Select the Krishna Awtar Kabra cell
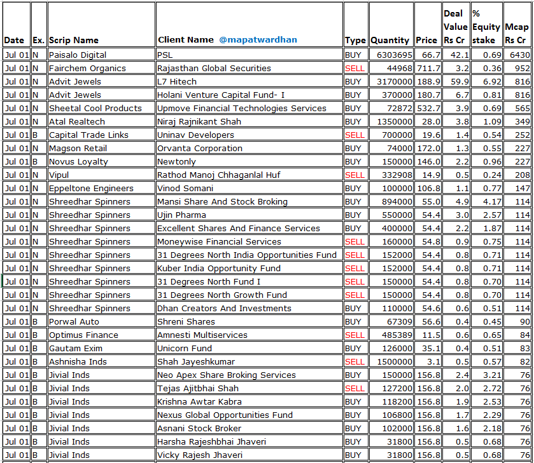Viewport: 534px width, 463px height. pyautogui.click(x=249, y=402)
